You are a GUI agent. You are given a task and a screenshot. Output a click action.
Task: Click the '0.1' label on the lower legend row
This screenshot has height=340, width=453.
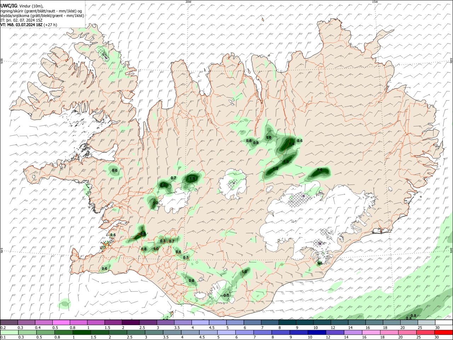point(3,337)
